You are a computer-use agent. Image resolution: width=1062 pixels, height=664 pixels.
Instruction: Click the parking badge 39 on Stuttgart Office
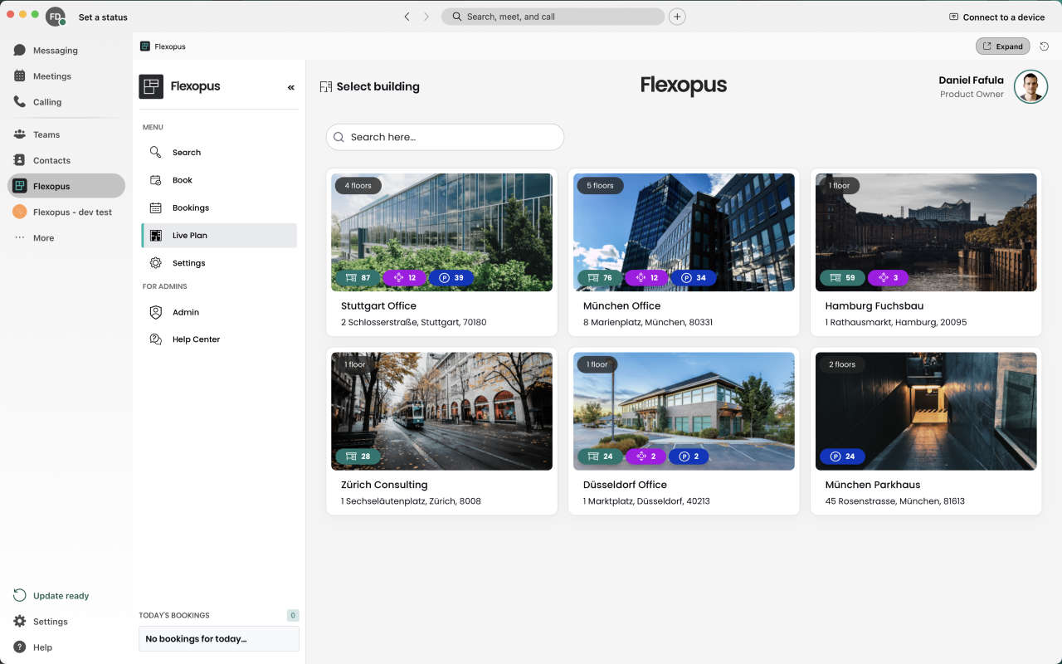tap(451, 278)
